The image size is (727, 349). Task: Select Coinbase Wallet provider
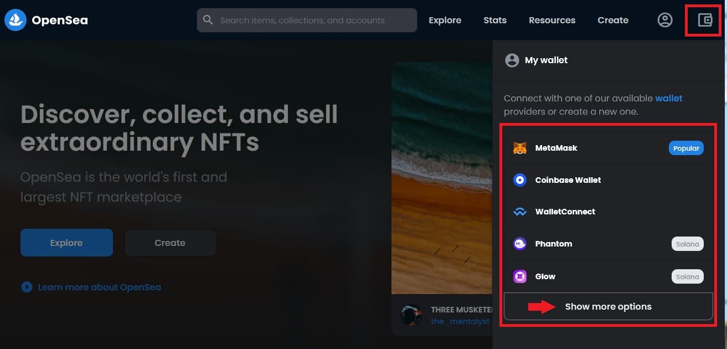point(608,180)
